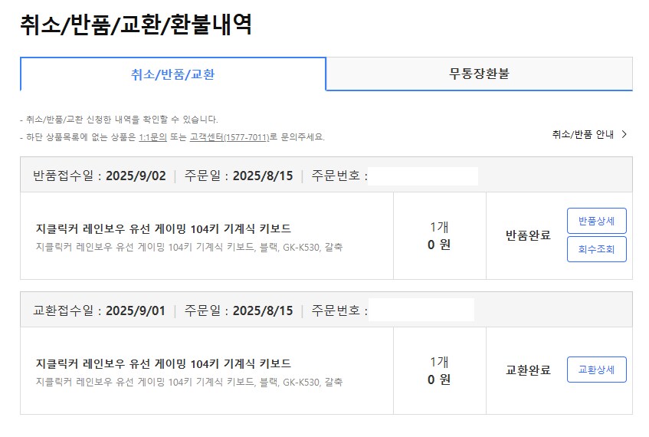Click the 회수조회 button
The height and width of the screenshot is (437, 649).
click(x=596, y=249)
